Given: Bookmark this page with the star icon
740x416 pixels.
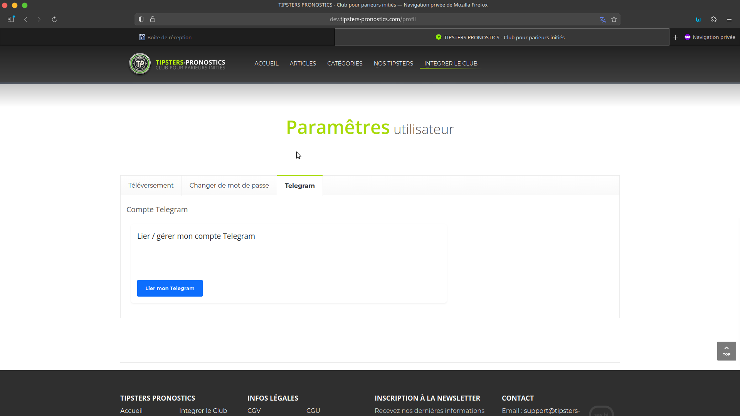Looking at the screenshot, I should [x=614, y=19].
